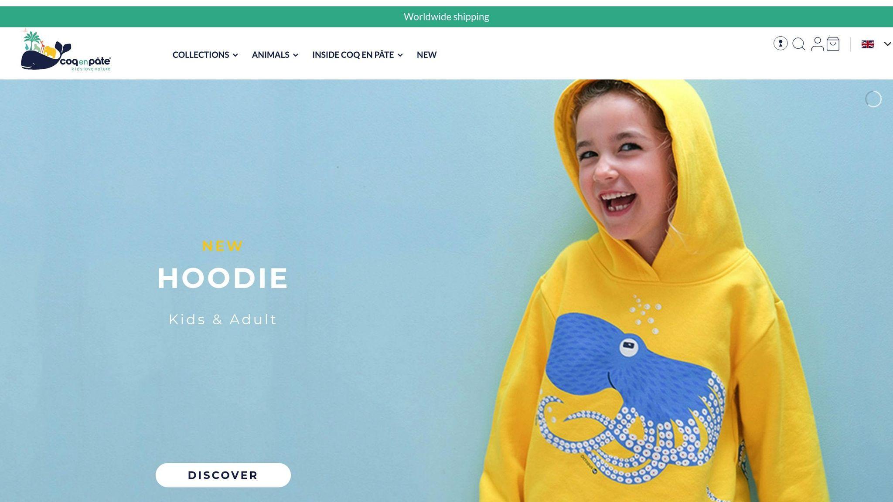This screenshot has width=893, height=502.
Task: Expand the Animals dropdown arrow
Action: click(x=296, y=55)
